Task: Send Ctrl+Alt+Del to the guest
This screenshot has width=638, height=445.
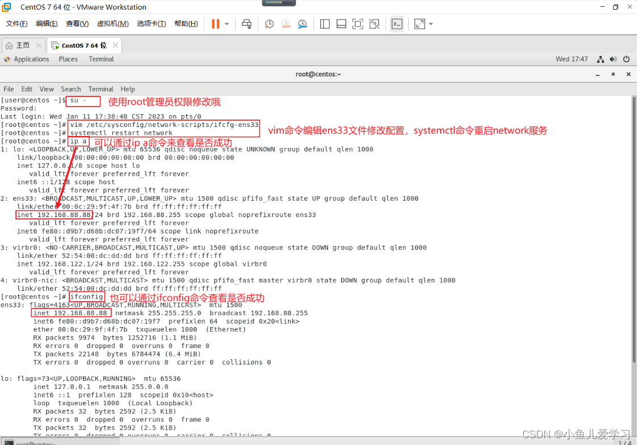Action: (x=246, y=24)
